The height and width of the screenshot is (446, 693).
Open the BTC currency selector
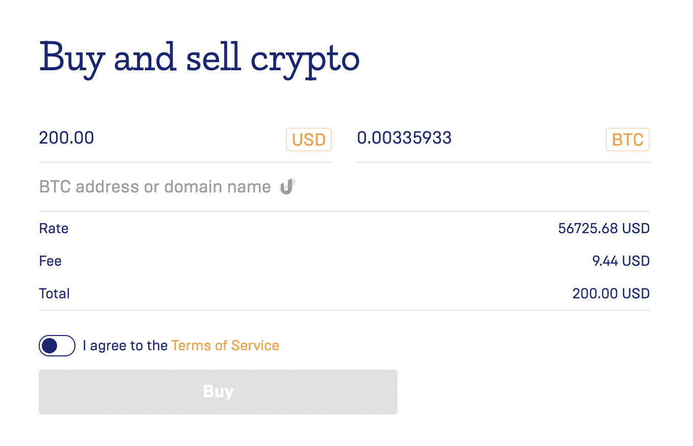pos(628,140)
